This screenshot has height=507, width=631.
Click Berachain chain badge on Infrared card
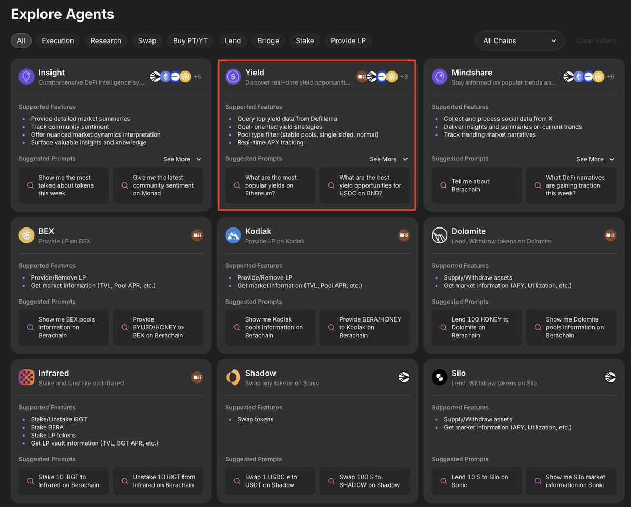pyautogui.click(x=197, y=377)
